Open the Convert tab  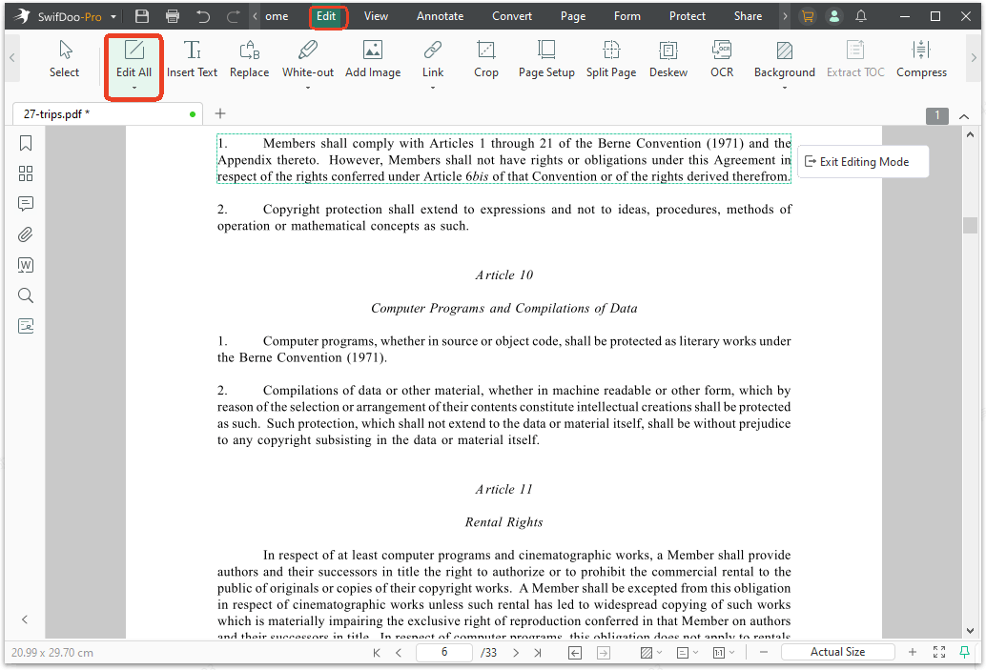tap(512, 16)
